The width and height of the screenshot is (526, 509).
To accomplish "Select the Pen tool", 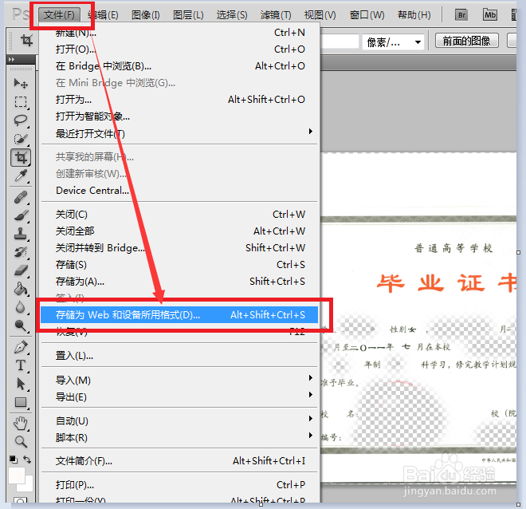I will 21,347.
